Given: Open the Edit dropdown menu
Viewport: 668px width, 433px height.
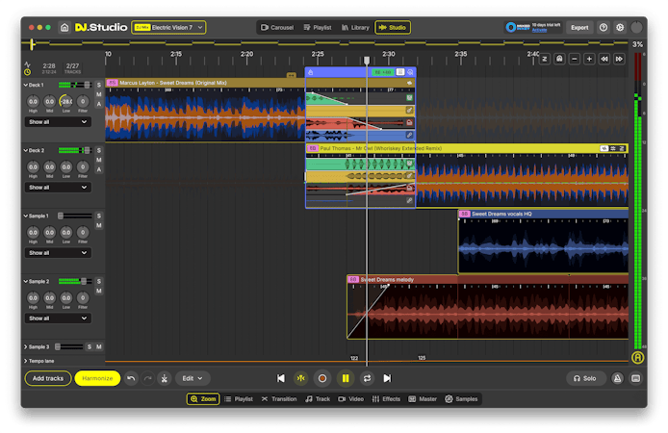Looking at the screenshot, I should 193,378.
